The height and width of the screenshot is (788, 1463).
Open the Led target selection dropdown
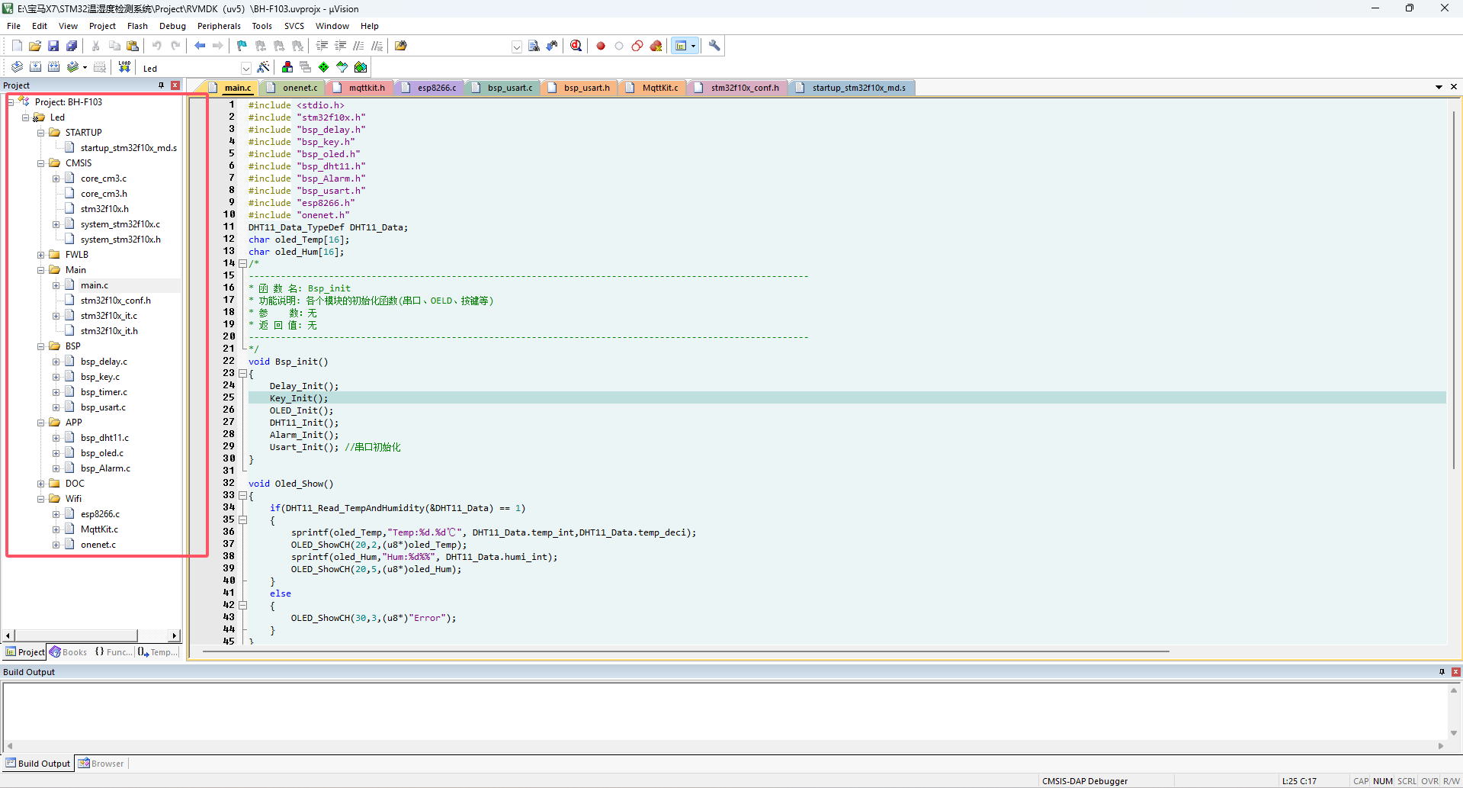pyautogui.click(x=245, y=68)
